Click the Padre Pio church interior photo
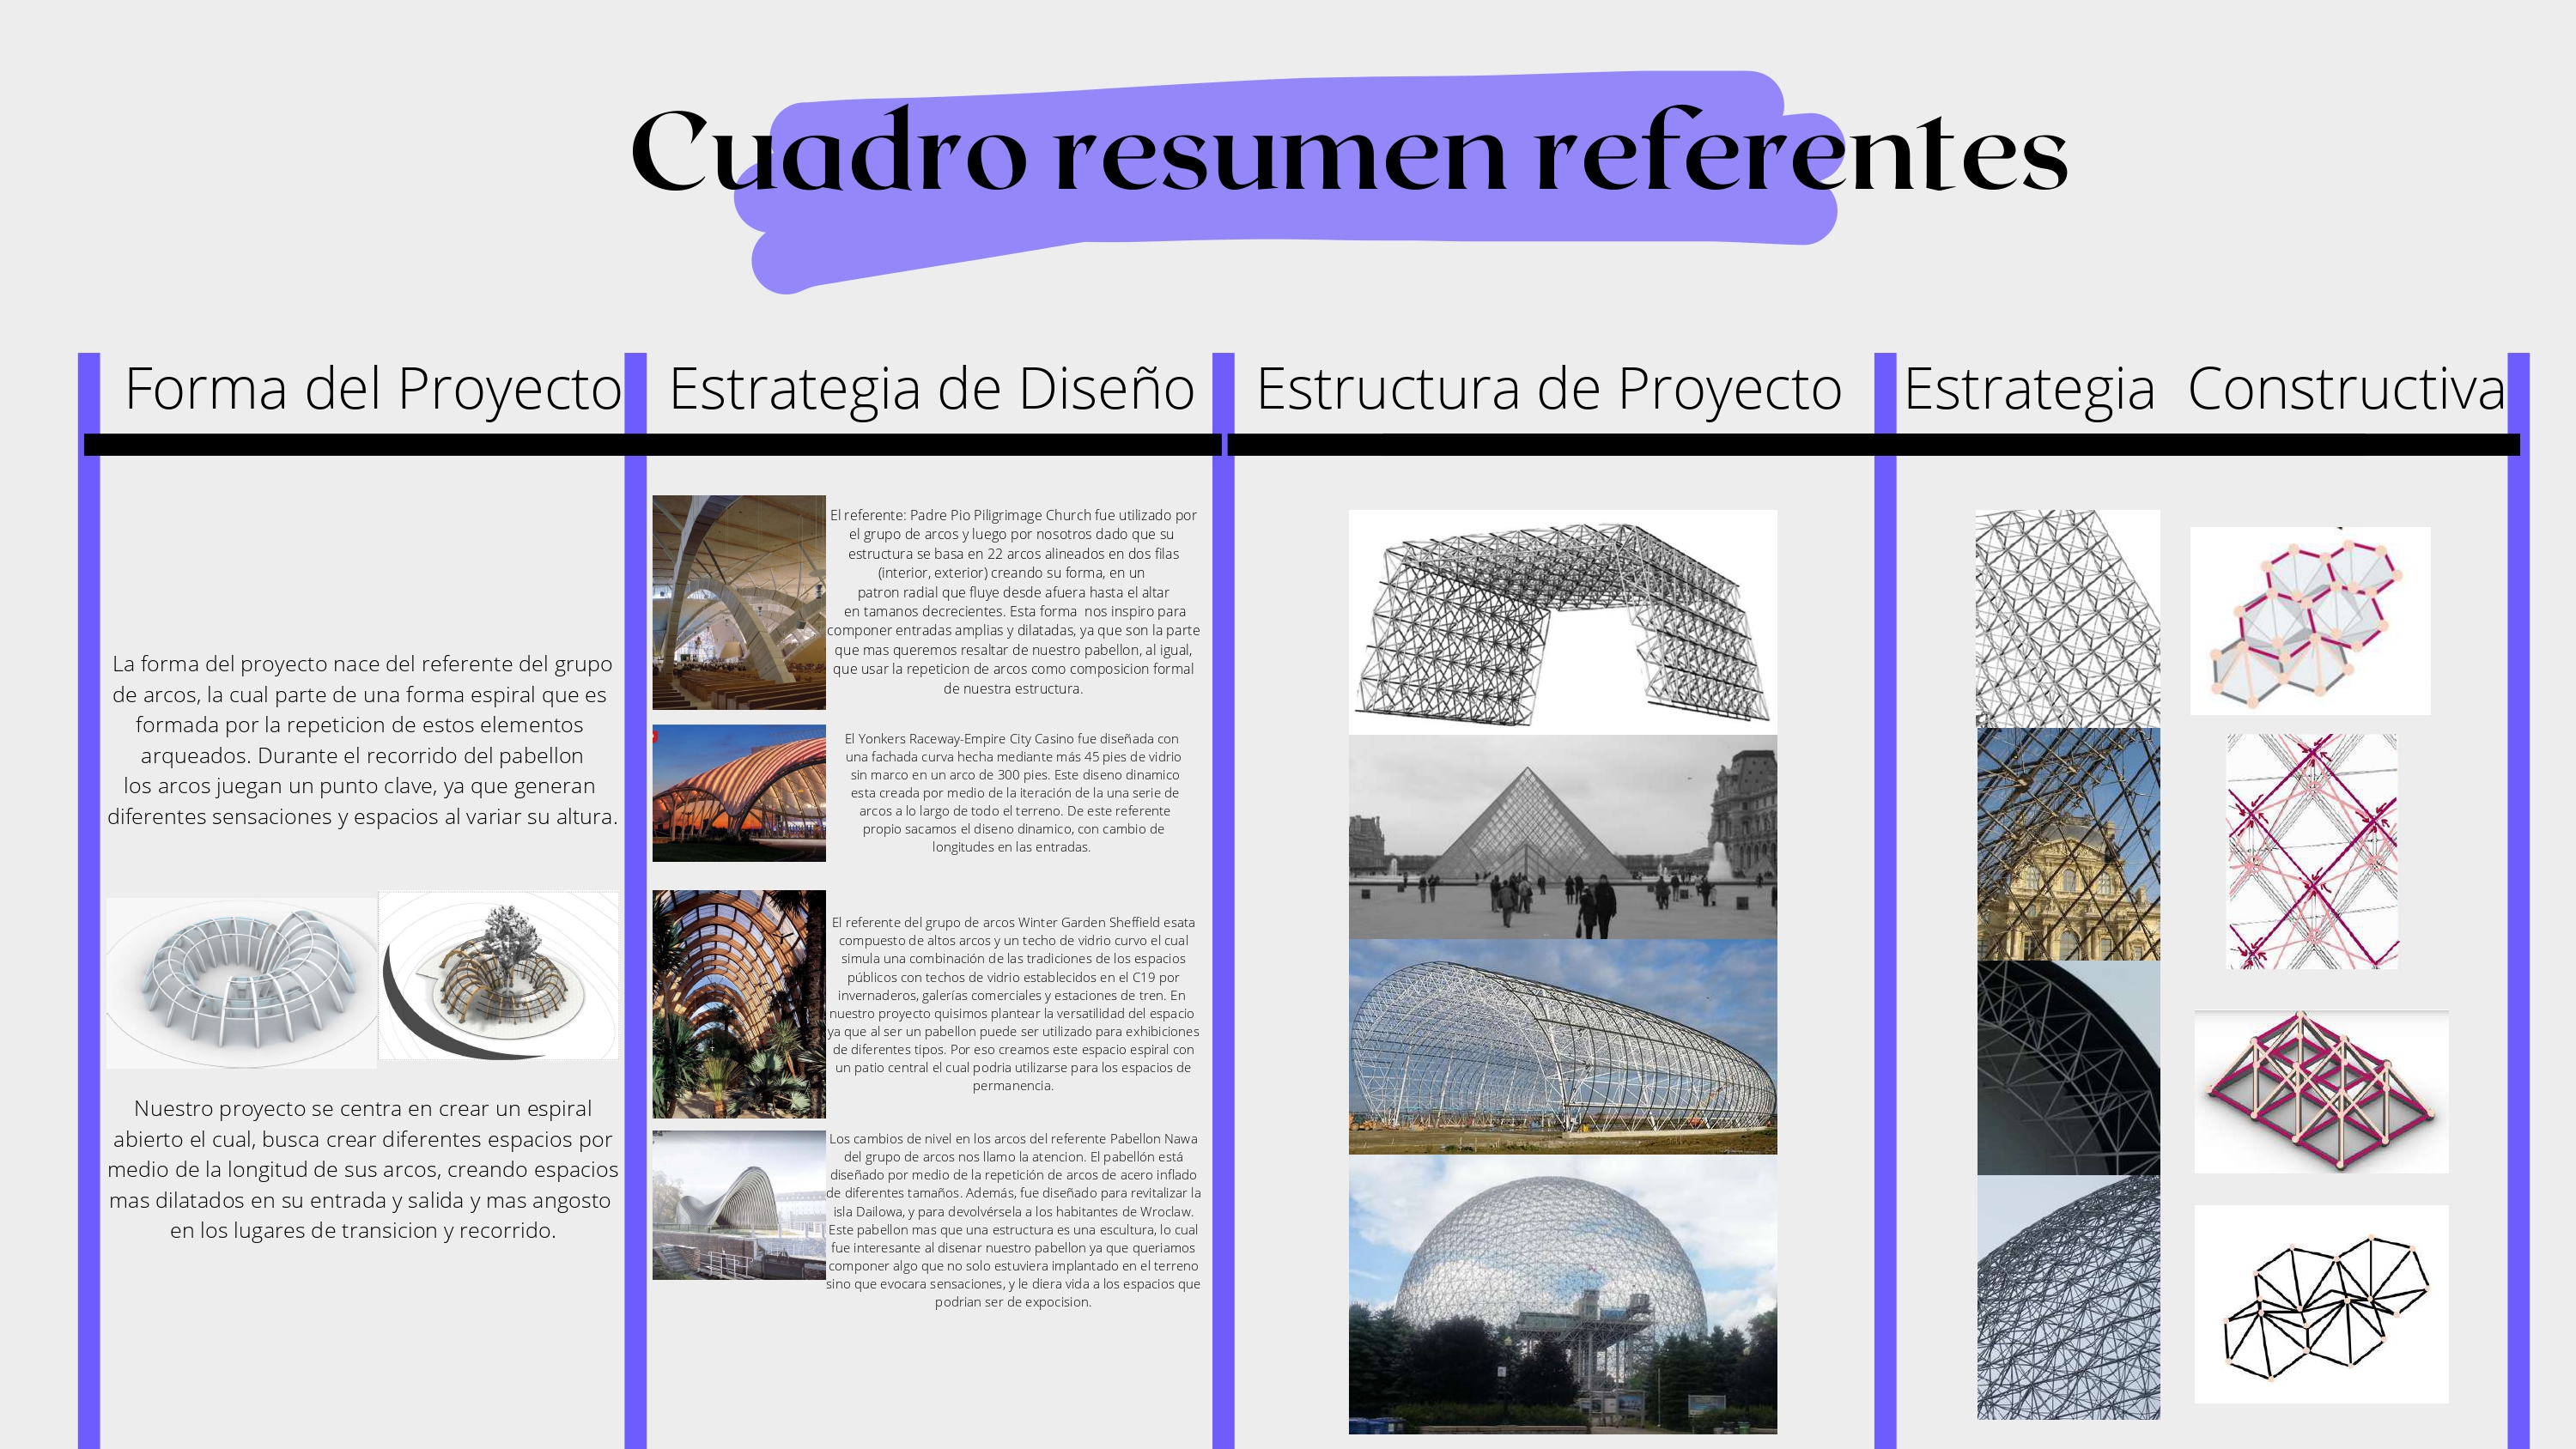 [738, 602]
